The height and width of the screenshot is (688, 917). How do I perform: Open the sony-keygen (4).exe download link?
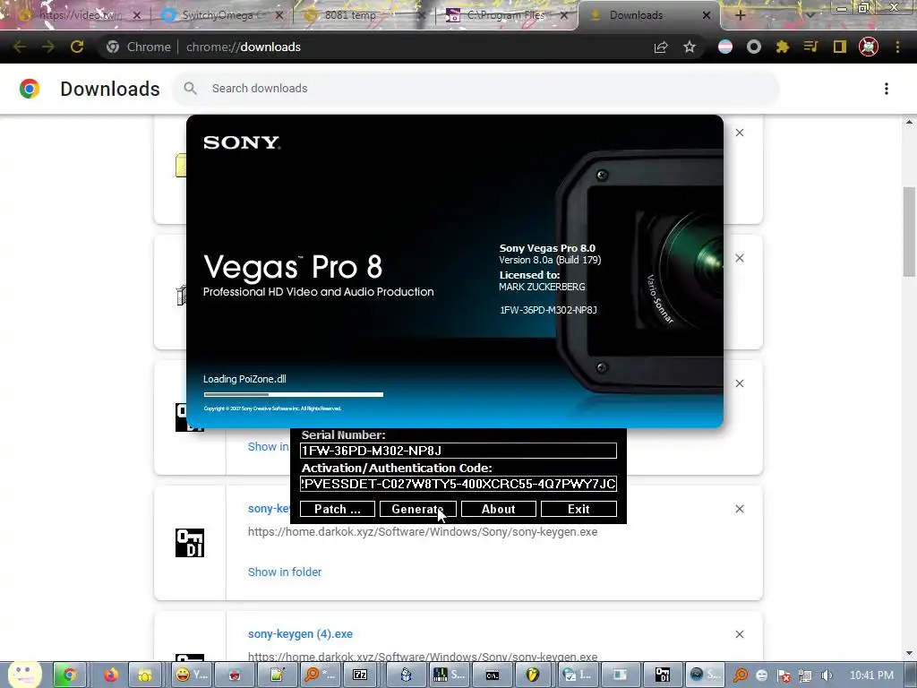pos(300,633)
